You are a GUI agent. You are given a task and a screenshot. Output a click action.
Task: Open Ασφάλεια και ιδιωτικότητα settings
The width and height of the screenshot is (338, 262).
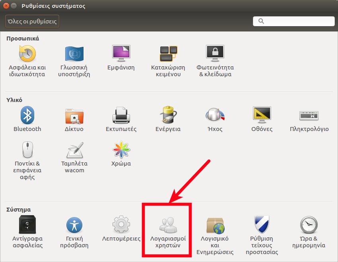coord(27,61)
